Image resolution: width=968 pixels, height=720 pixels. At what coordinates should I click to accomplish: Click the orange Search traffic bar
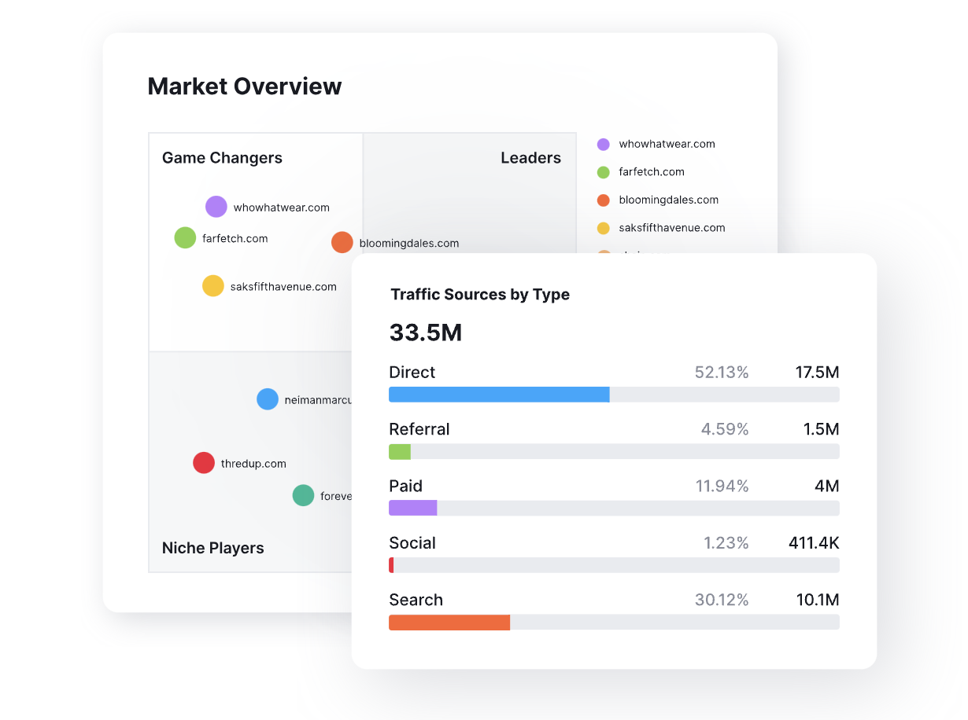pos(449,622)
